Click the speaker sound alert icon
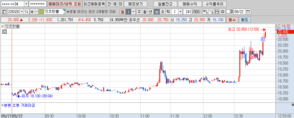Screen dimensions: 294x118 coord(32,12)
